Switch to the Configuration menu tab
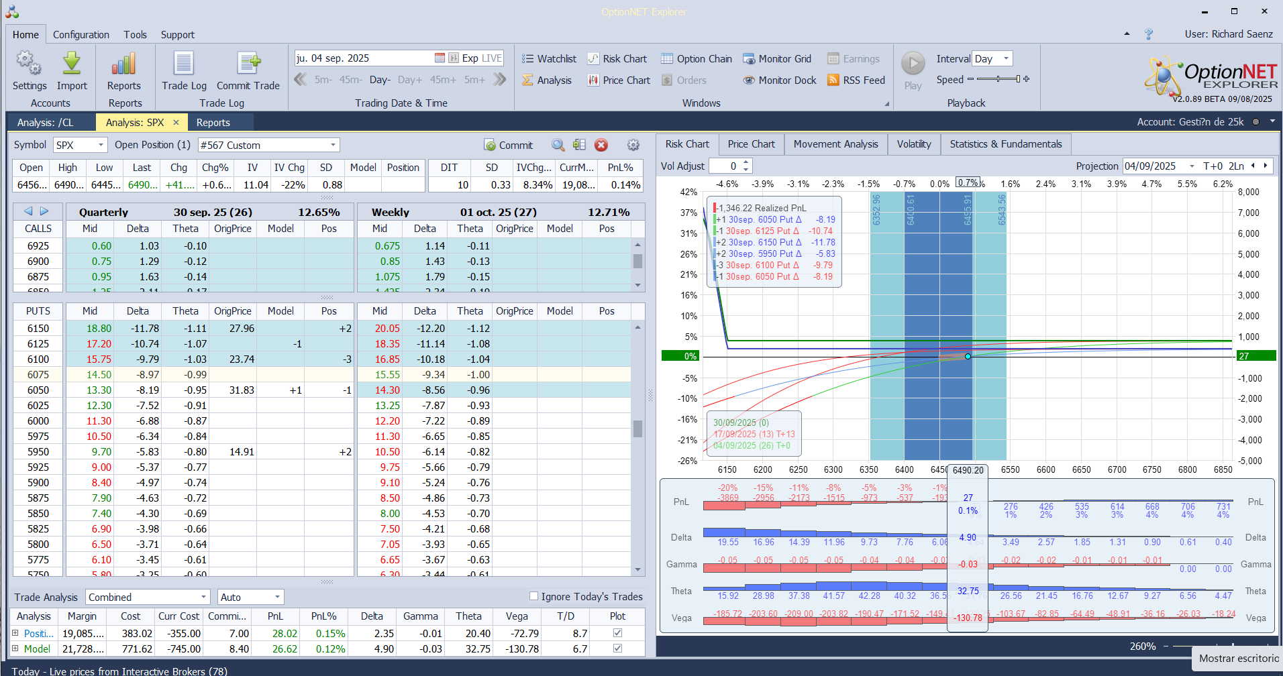The image size is (1283, 676). (81, 35)
